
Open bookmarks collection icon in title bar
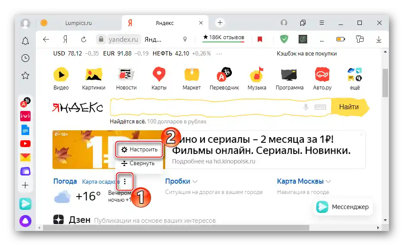[303, 23]
